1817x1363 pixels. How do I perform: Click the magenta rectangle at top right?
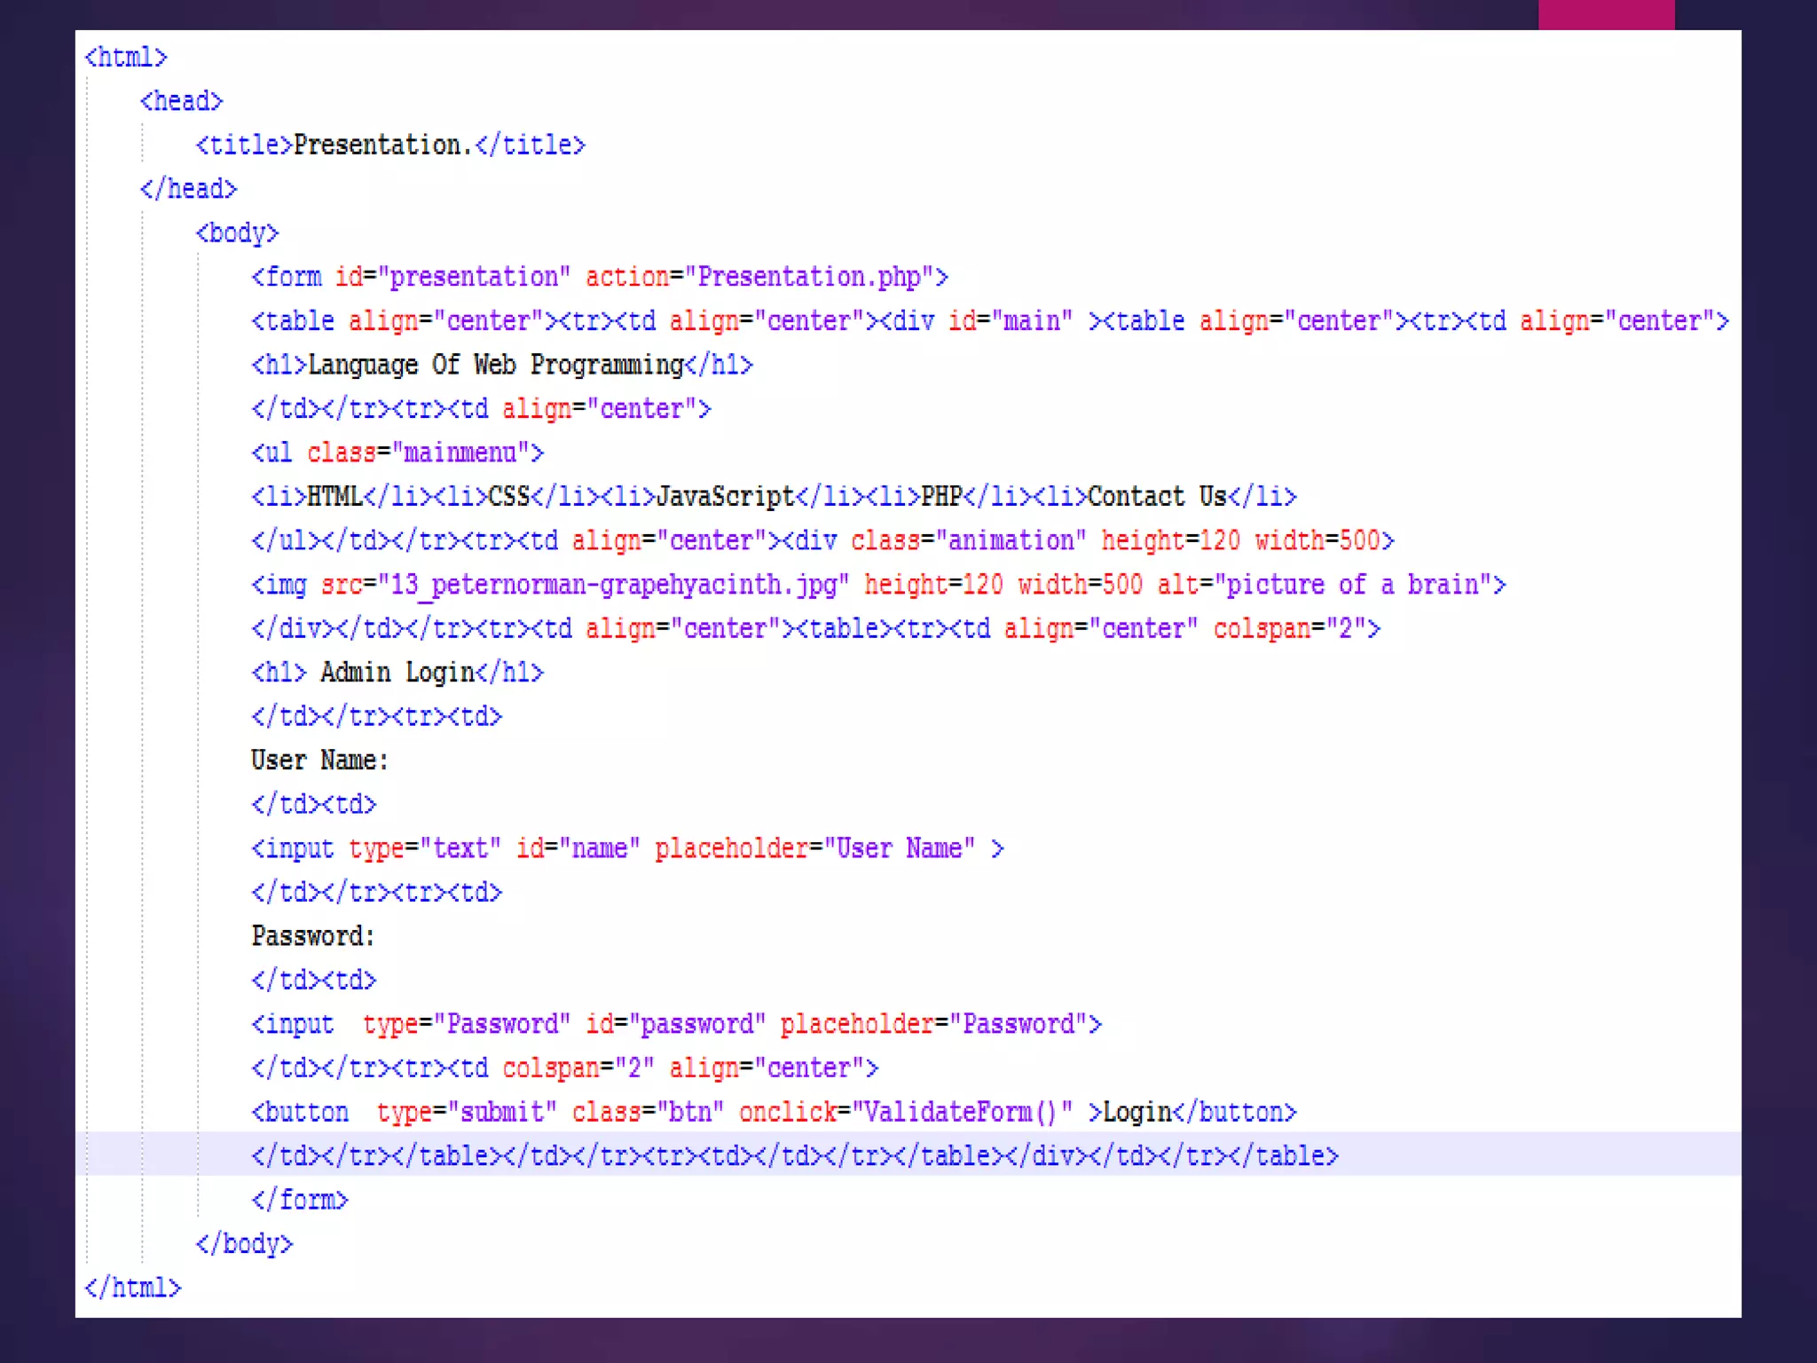tap(1606, 14)
